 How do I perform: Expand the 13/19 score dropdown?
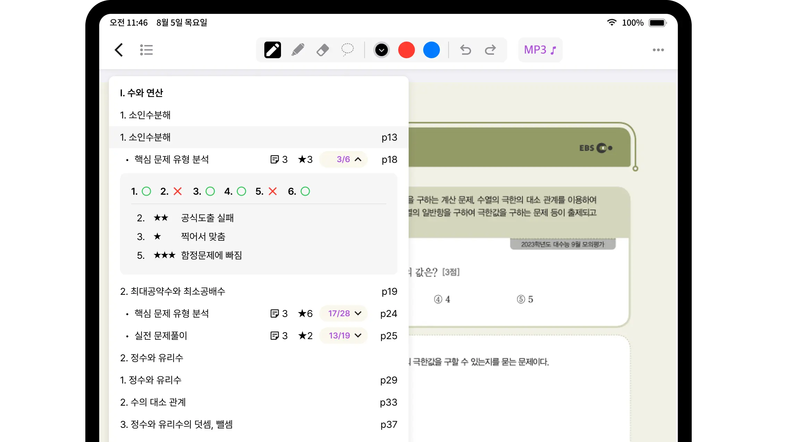(x=343, y=336)
